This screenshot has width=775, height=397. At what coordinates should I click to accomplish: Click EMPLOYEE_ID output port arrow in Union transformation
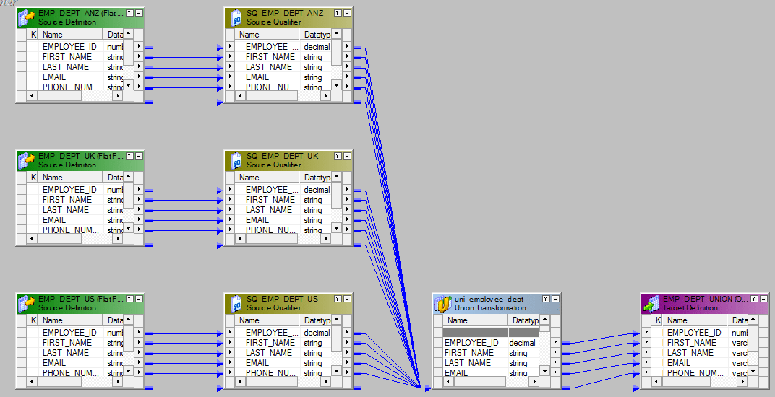point(555,342)
